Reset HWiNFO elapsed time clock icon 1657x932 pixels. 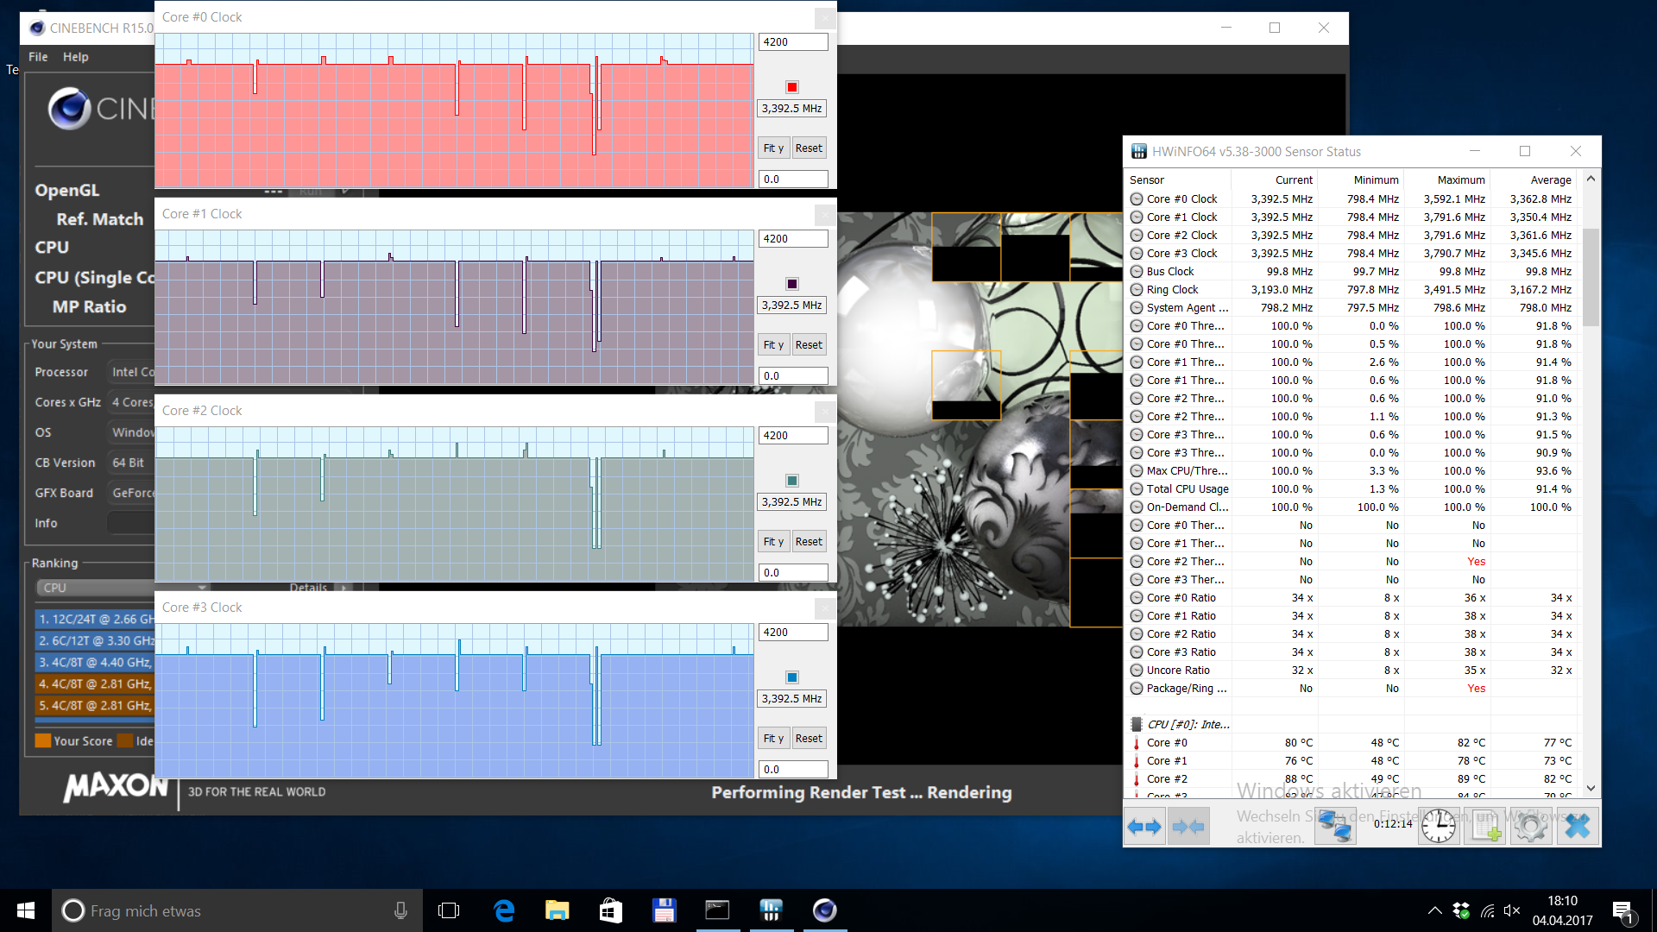pos(1439,827)
